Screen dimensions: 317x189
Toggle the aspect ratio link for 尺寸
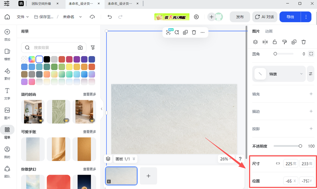pyautogui.click(x=278, y=164)
